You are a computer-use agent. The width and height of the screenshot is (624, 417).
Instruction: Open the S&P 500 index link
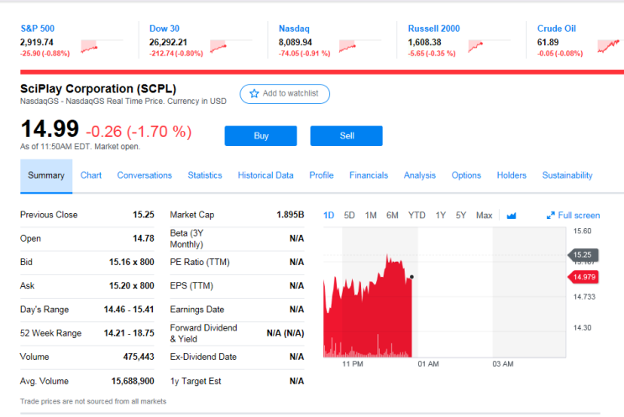pyautogui.click(x=38, y=29)
